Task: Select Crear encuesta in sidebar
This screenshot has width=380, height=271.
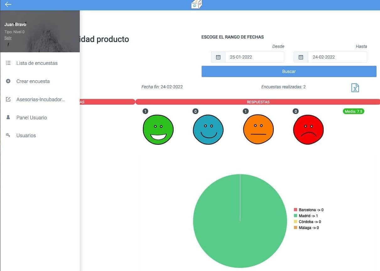Action: point(33,81)
